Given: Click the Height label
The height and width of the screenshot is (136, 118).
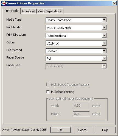Looking at the screenshot, I should click(55, 114).
